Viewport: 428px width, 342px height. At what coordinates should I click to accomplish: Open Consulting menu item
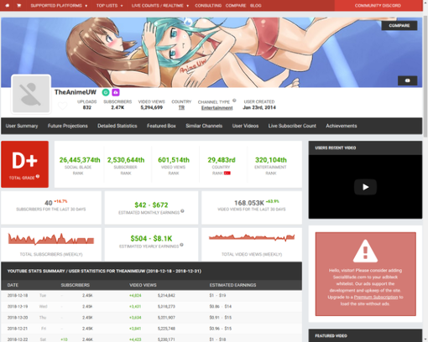pyautogui.click(x=208, y=5)
